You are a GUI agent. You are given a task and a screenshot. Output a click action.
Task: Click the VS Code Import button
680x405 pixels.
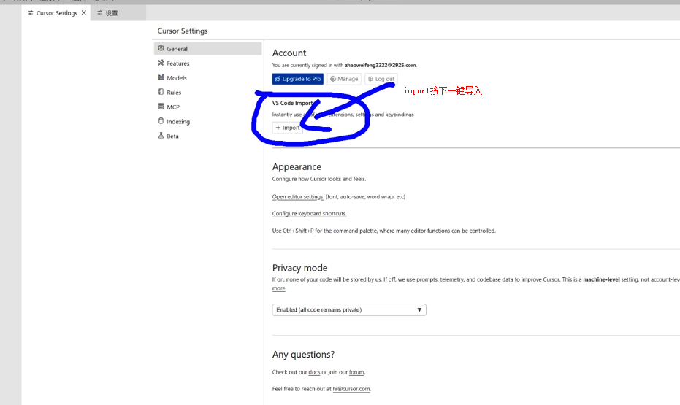pos(288,128)
